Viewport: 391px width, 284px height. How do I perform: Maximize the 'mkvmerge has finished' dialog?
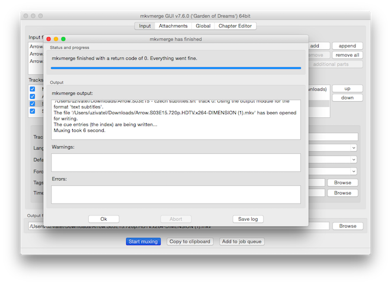coord(63,39)
